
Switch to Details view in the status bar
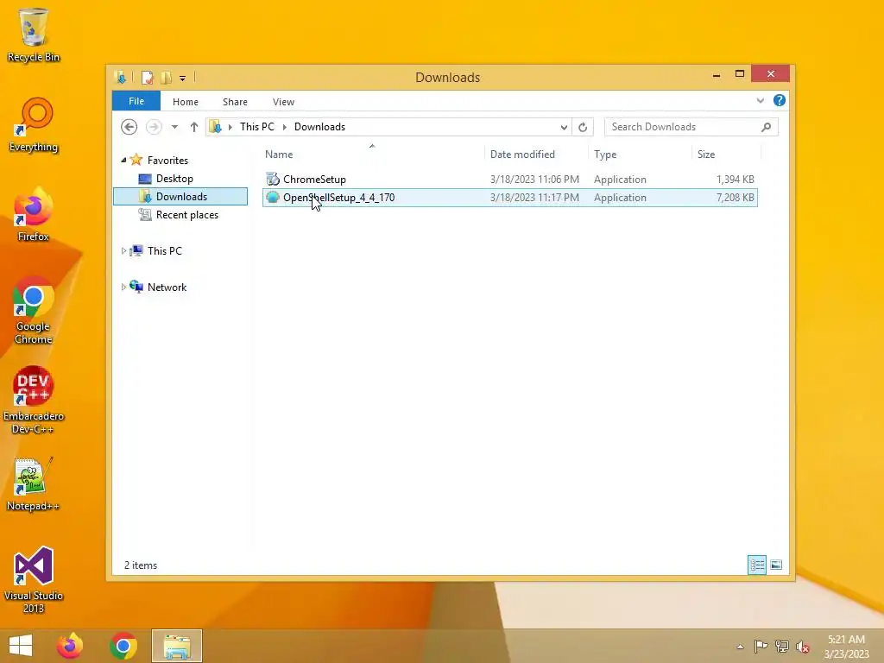(x=756, y=565)
